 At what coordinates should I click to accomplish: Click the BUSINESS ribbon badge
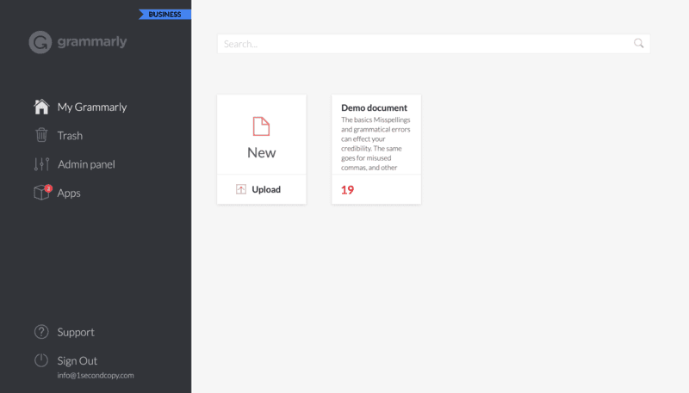(164, 15)
